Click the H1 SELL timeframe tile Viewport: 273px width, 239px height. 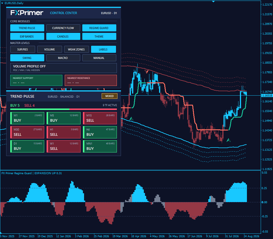(64, 132)
